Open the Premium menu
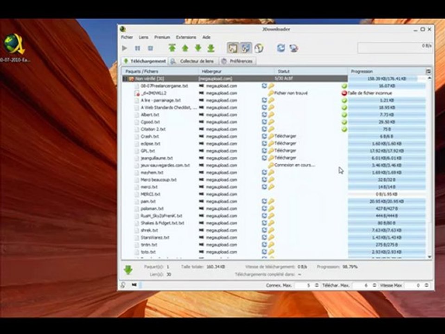445x334 pixels. pyautogui.click(x=162, y=37)
